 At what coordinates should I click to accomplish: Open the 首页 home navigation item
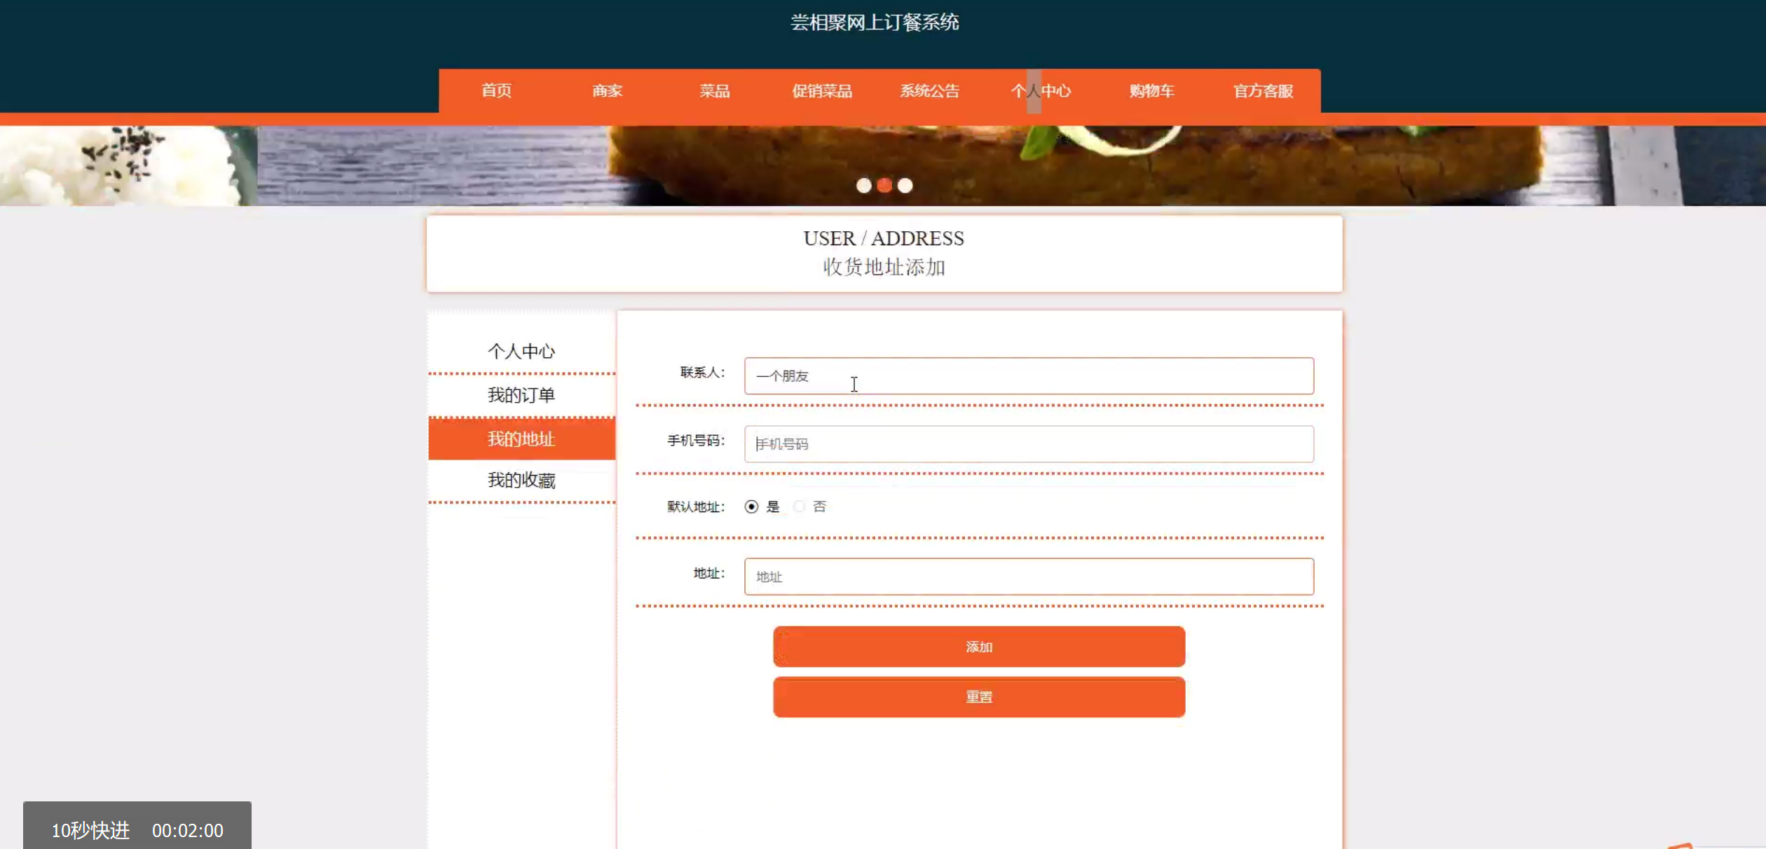pyautogui.click(x=496, y=91)
